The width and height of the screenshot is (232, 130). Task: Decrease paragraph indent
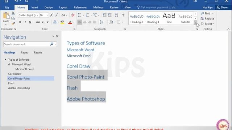coord(104,15)
